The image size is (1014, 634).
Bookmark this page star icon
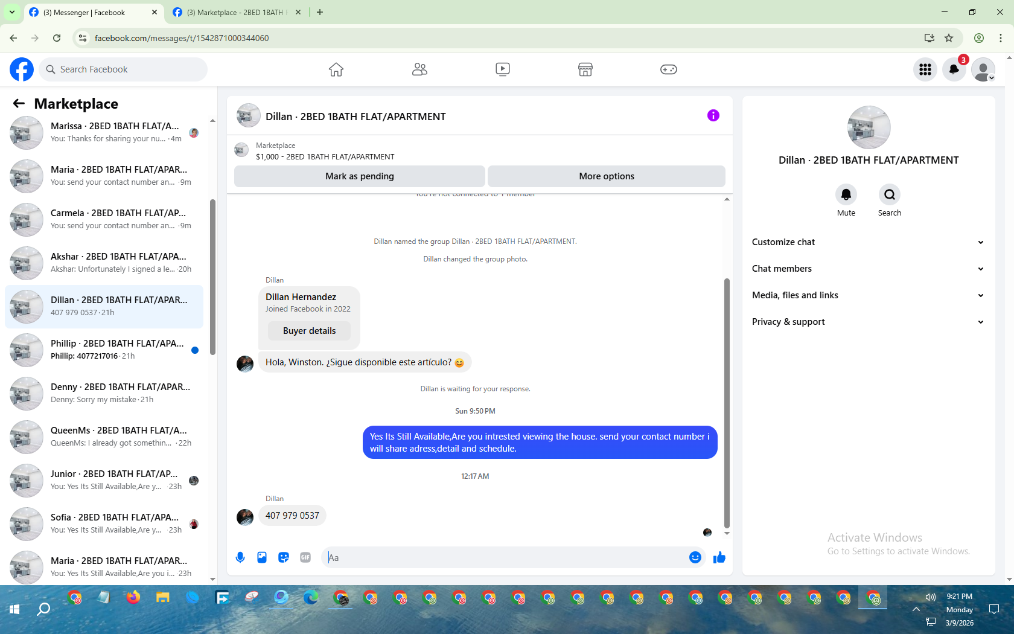[x=949, y=38]
